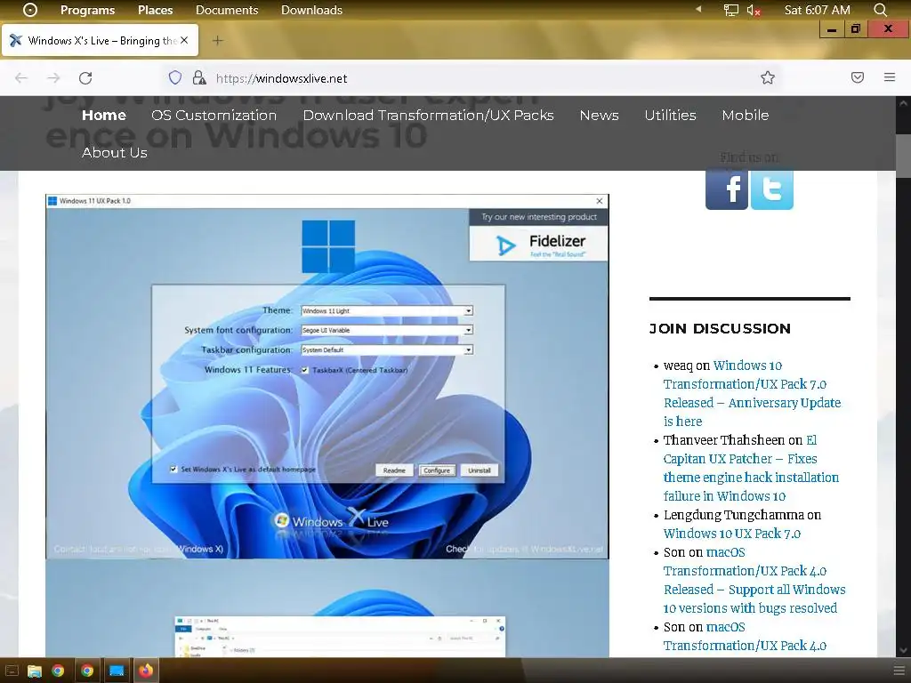Select the Windows X's Live tab
Viewport: 911px width, 683px height.
pyautogui.click(x=100, y=40)
